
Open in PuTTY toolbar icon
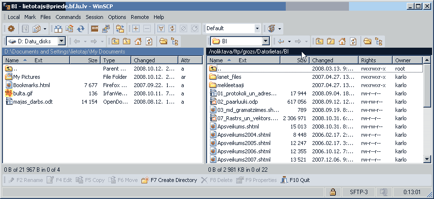coord(106,28)
